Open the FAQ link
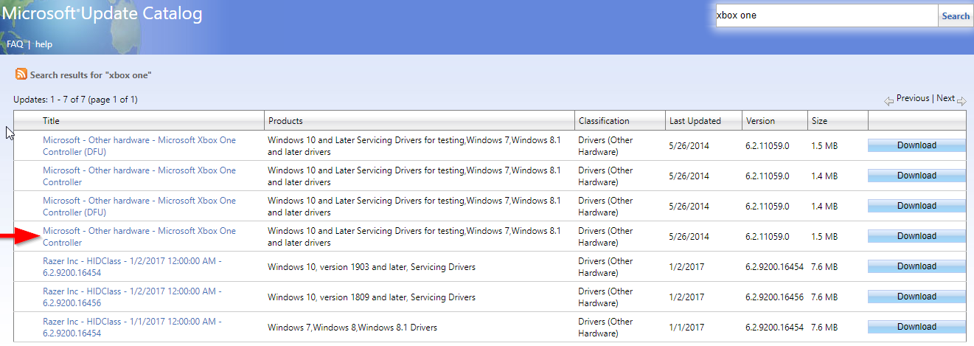Image resolution: width=974 pixels, height=346 pixels. pos(15,44)
